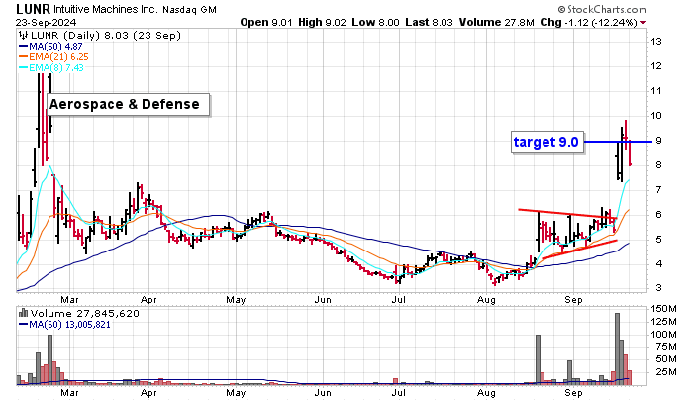Click the target 9.0 annotation label

point(547,142)
